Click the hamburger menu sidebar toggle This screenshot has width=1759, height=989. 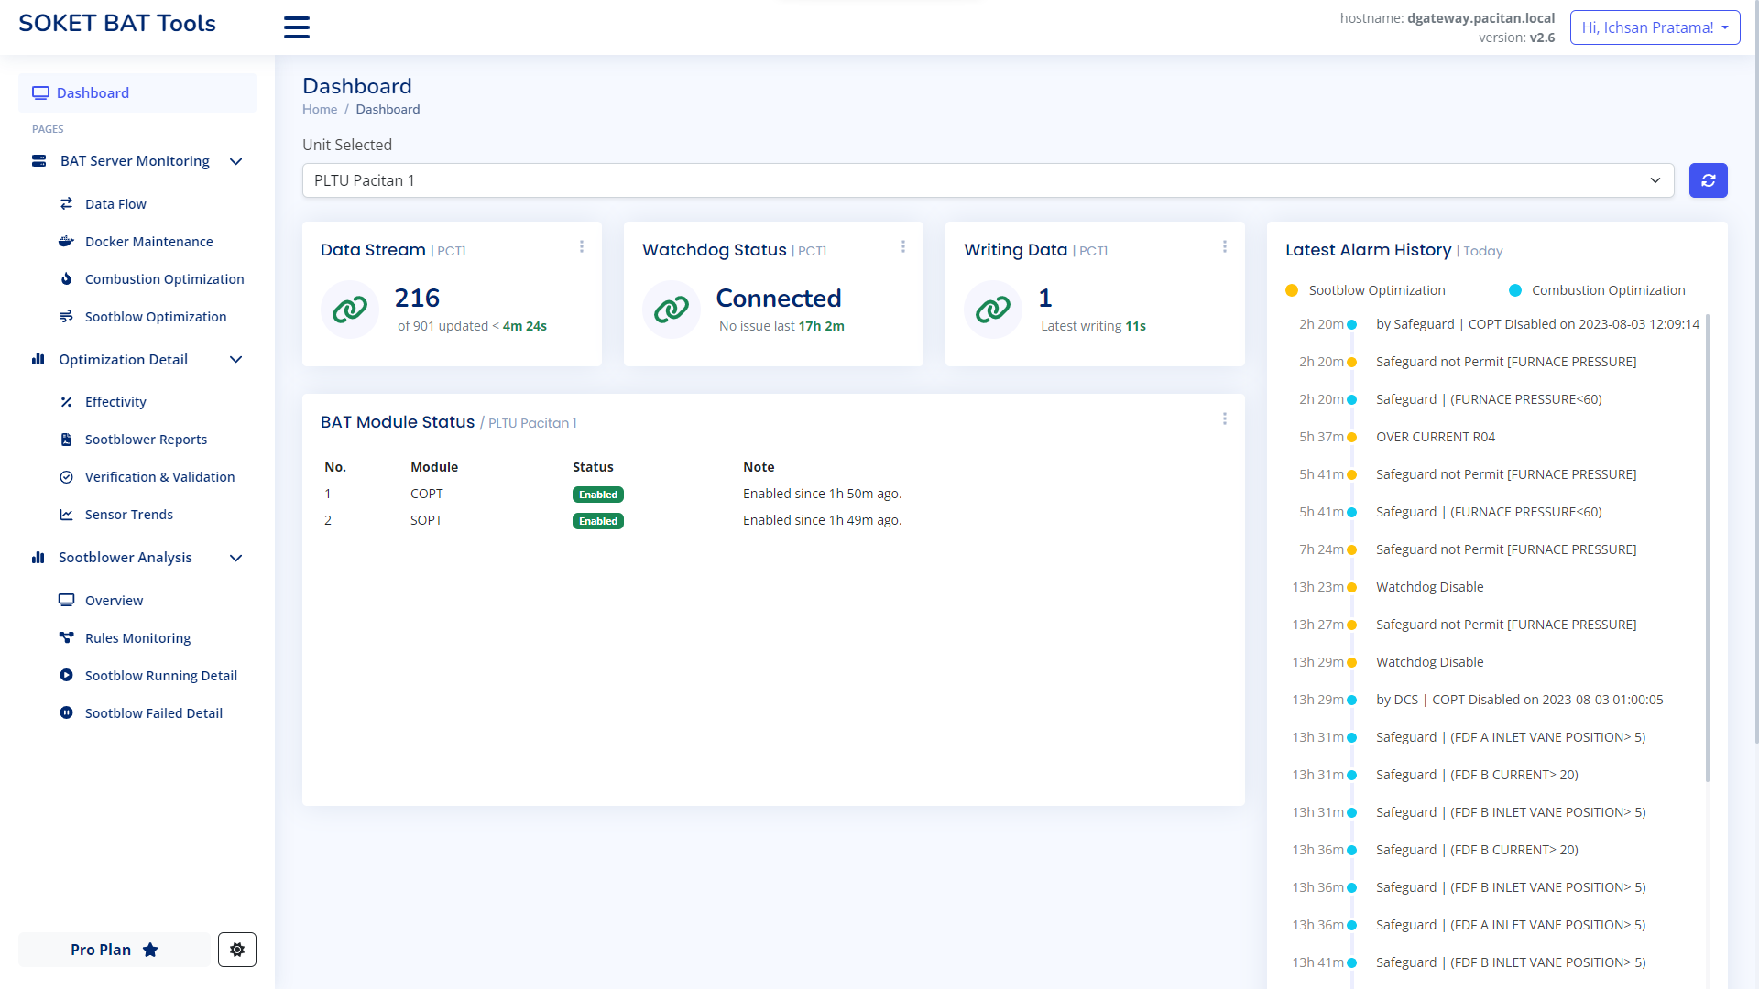[296, 27]
